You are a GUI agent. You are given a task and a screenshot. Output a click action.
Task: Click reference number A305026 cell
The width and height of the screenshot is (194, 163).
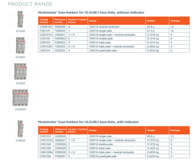[60, 136]
